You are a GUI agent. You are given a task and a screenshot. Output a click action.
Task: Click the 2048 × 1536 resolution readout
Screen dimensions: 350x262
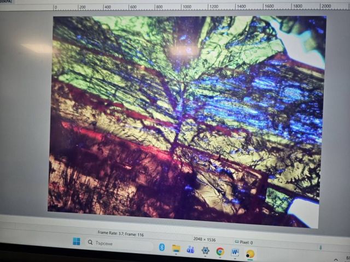(204, 240)
